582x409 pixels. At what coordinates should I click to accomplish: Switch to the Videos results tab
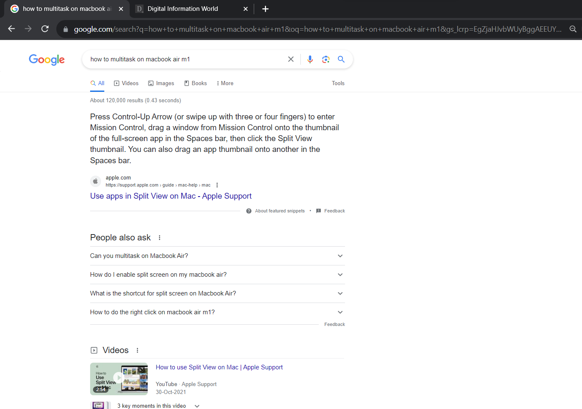[126, 83]
